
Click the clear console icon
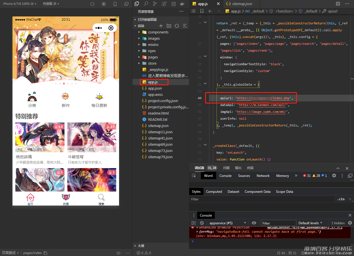202,223
